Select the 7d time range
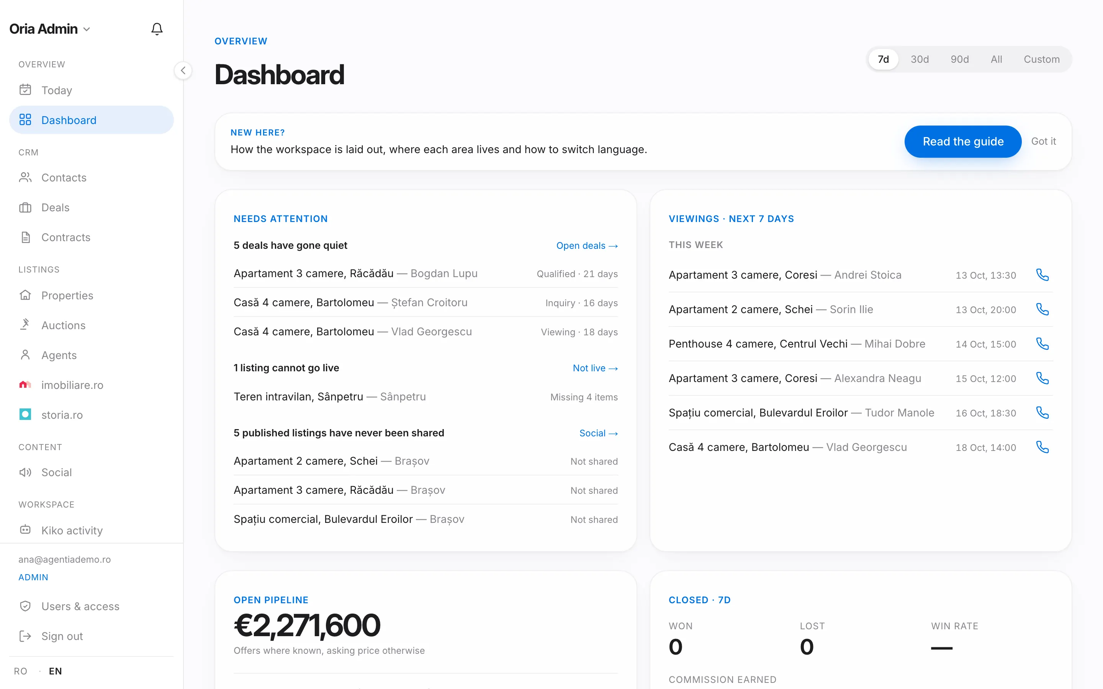Viewport: 1103px width, 689px height. tap(883, 59)
